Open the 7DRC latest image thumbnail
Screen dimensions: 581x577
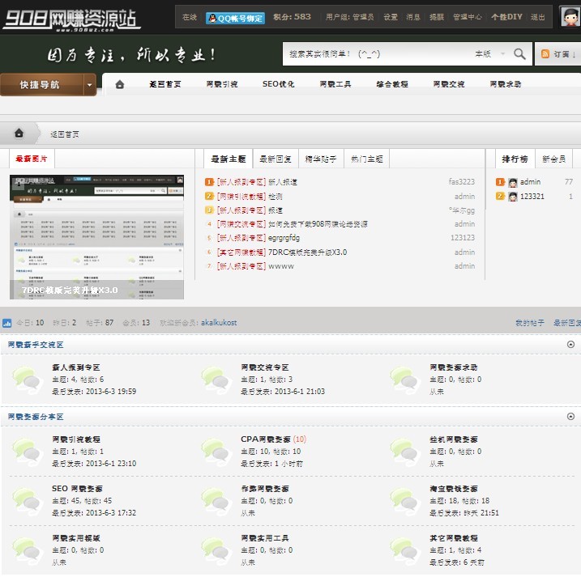point(96,237)
